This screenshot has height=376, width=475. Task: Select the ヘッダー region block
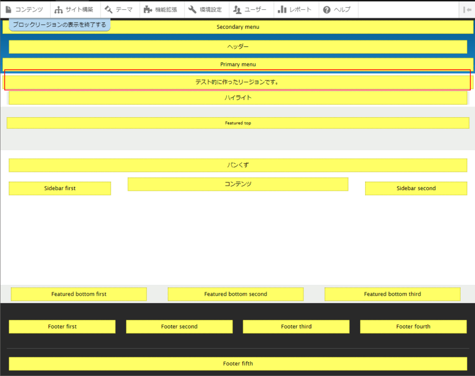(237, 47)
